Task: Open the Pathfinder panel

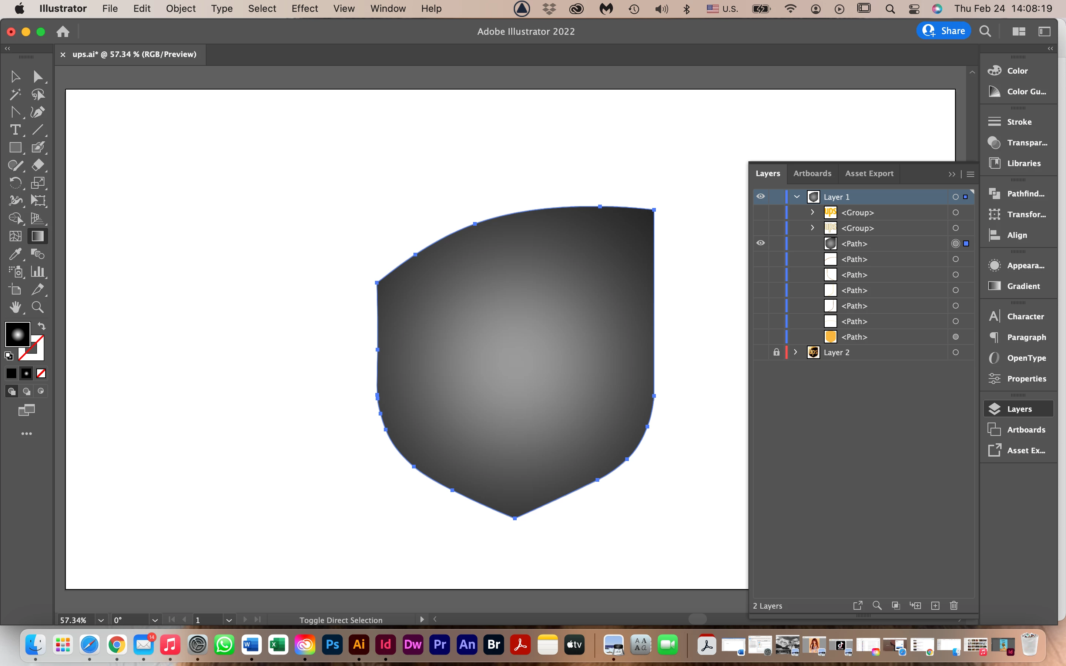Action: (1019, 194)
